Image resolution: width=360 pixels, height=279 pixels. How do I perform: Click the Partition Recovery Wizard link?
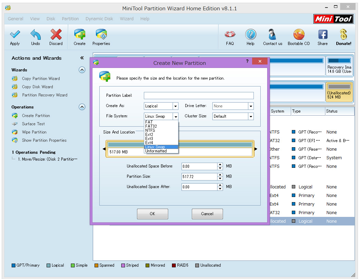[45, 95]
